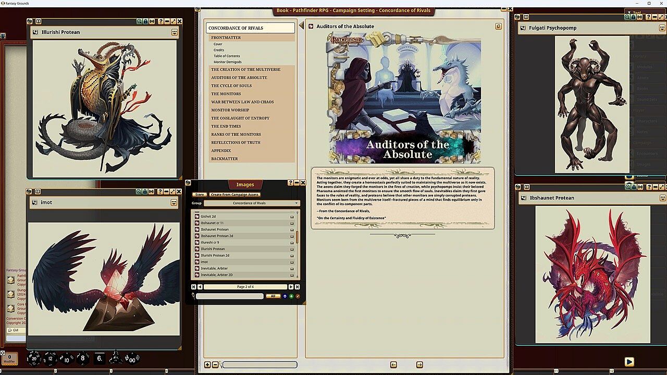This screenshot has height=375, width=667.
Task: Click book index search field
Action: click(260, 365)
